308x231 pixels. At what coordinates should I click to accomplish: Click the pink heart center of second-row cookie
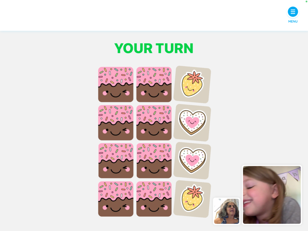coord(192,122)
